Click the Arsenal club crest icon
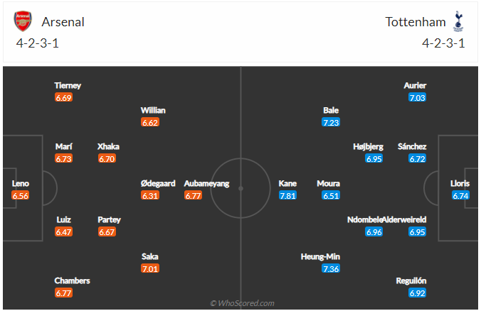This screenshot has width=481, height=311. pyautogui.click(x=23, y=21)
